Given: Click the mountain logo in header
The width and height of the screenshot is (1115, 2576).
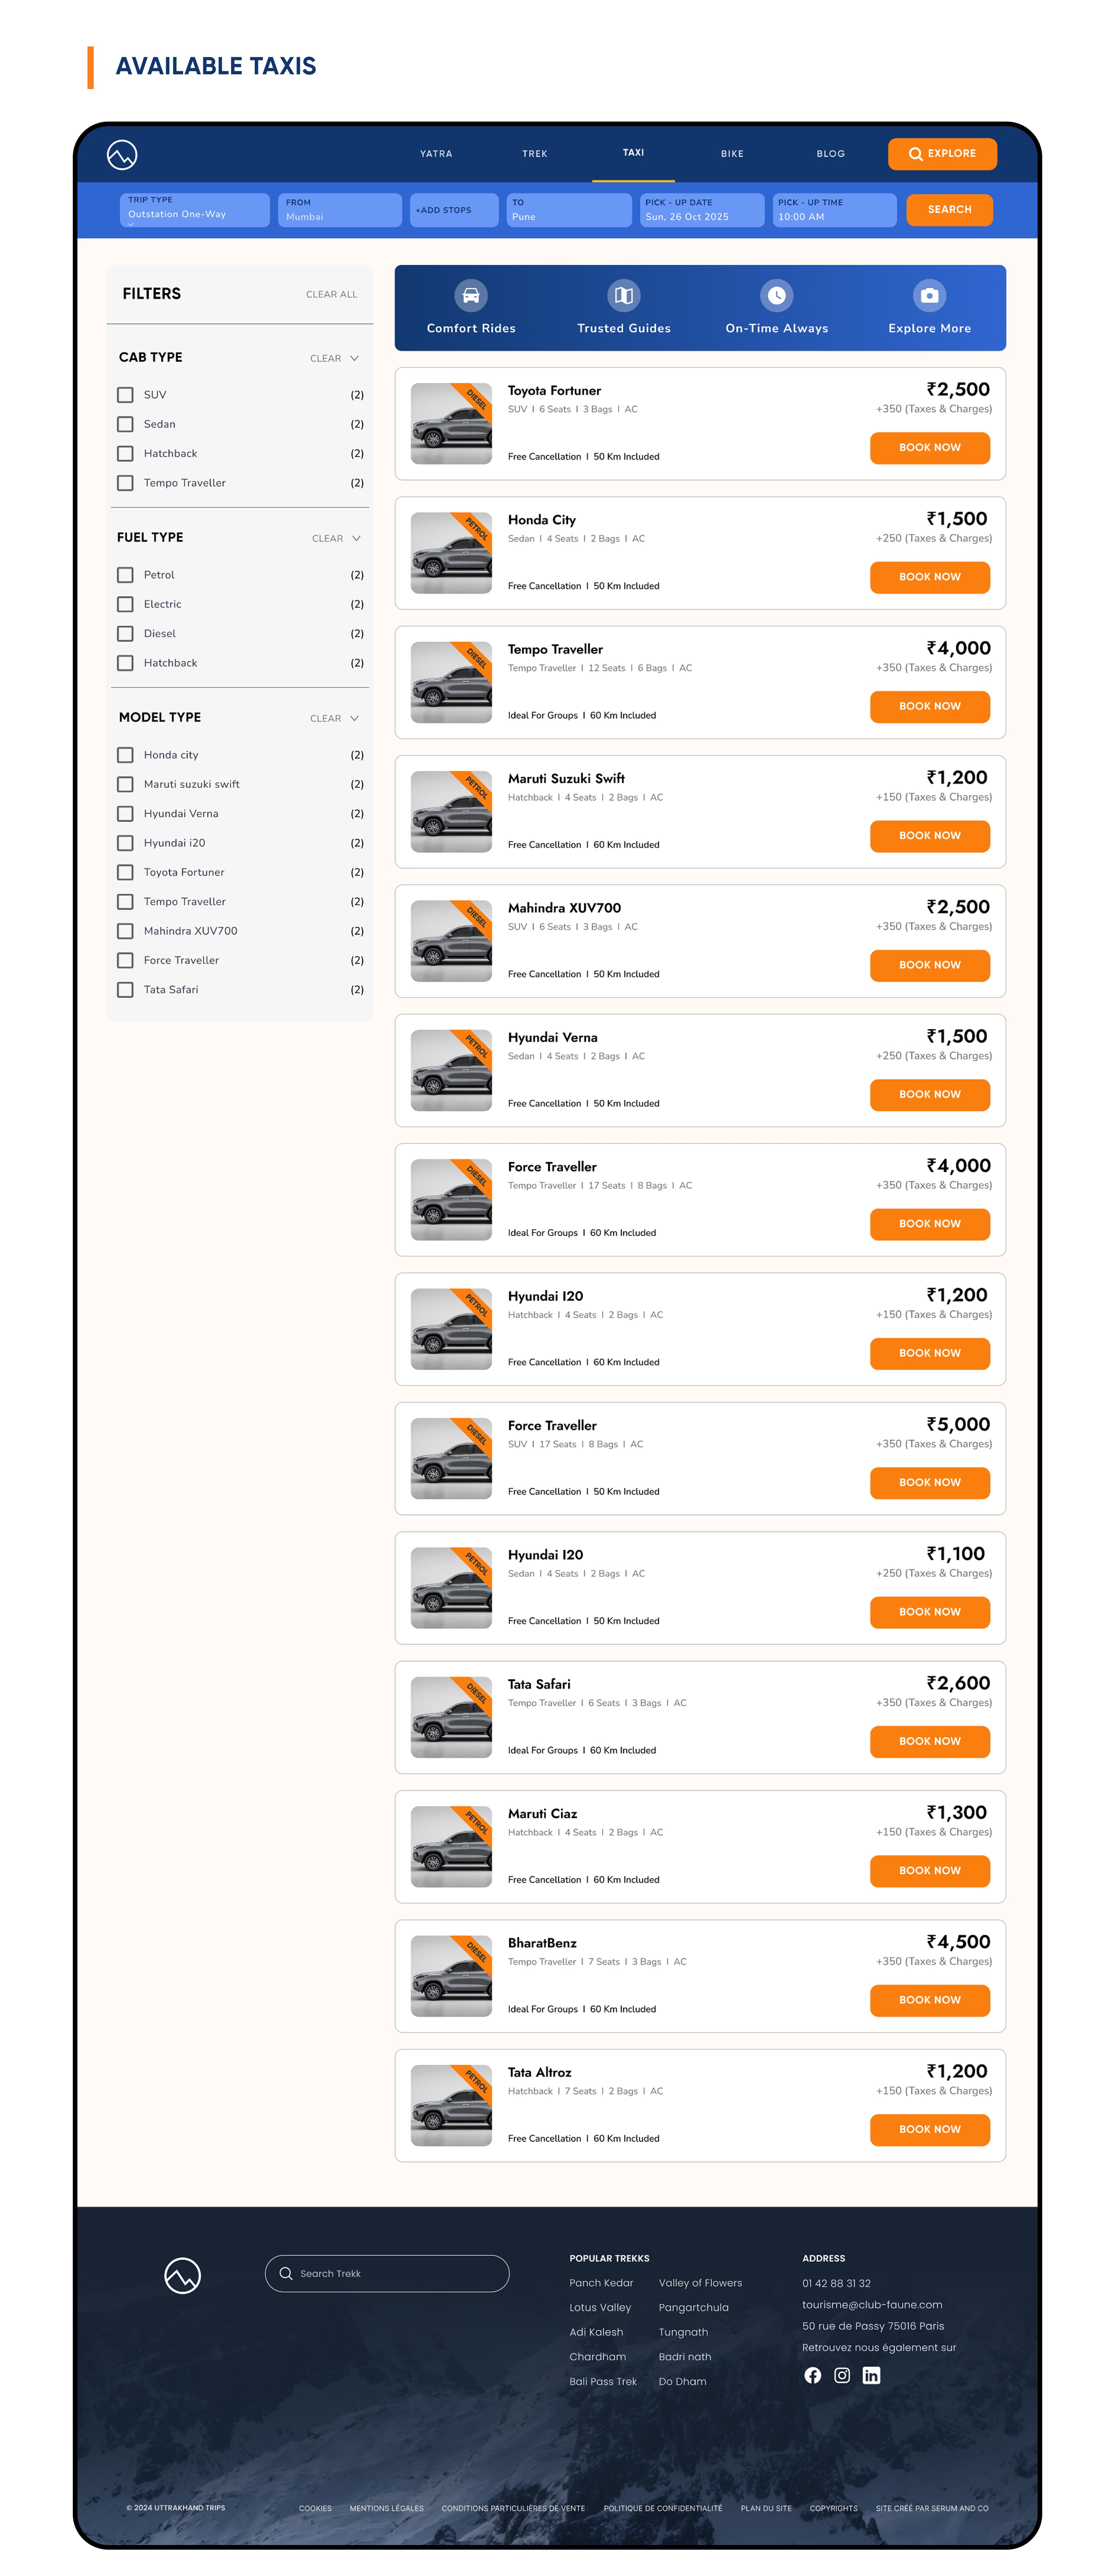Looking at the screenshot, I should 122,154.
